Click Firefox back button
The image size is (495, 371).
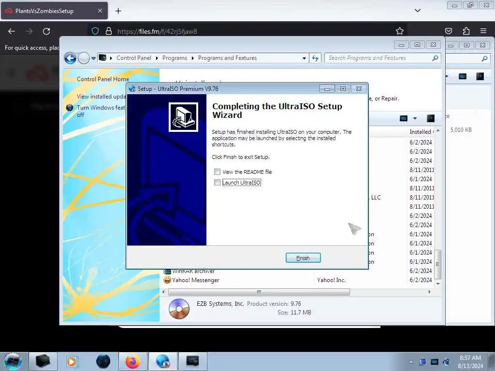click(12, 31)
